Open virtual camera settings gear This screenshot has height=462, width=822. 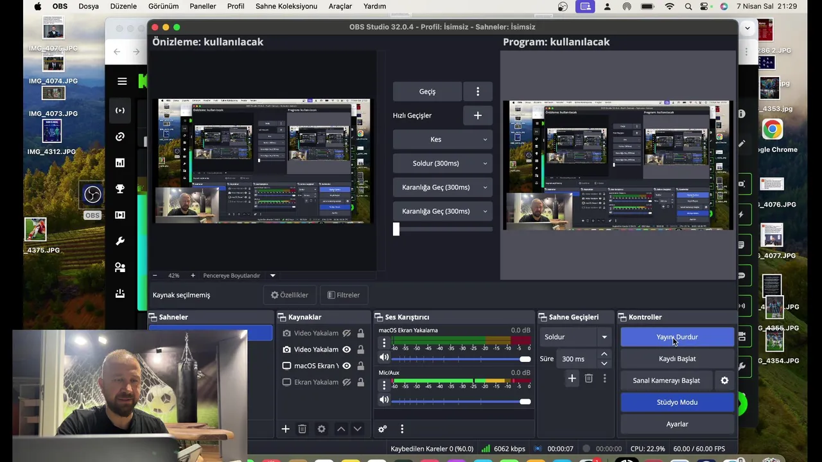(724, 381)
